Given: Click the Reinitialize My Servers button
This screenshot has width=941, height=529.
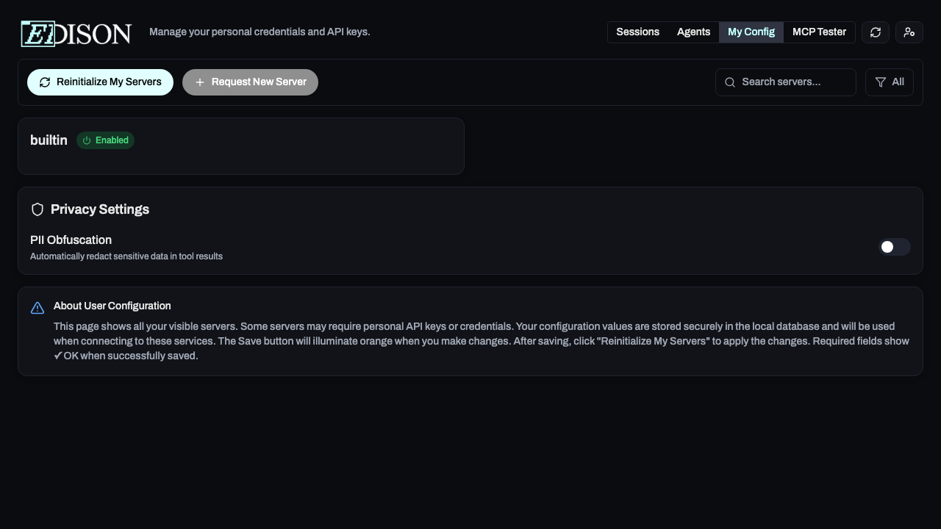Looking at the screenshot, I should 100,82.
